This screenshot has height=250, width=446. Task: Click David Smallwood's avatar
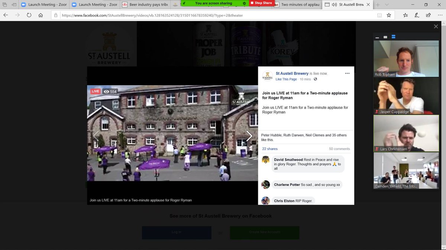point(265,160)
